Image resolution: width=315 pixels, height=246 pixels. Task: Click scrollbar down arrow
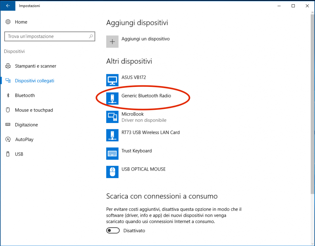coord(313,244)
